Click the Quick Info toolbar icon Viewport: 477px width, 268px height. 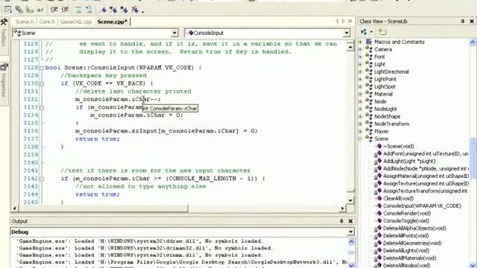point(30,10)
